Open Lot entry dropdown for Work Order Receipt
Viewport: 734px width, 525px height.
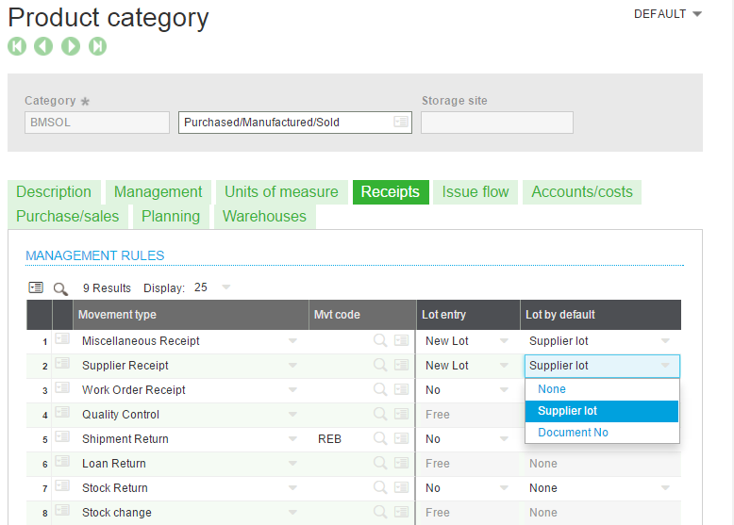tap(504, 390)
